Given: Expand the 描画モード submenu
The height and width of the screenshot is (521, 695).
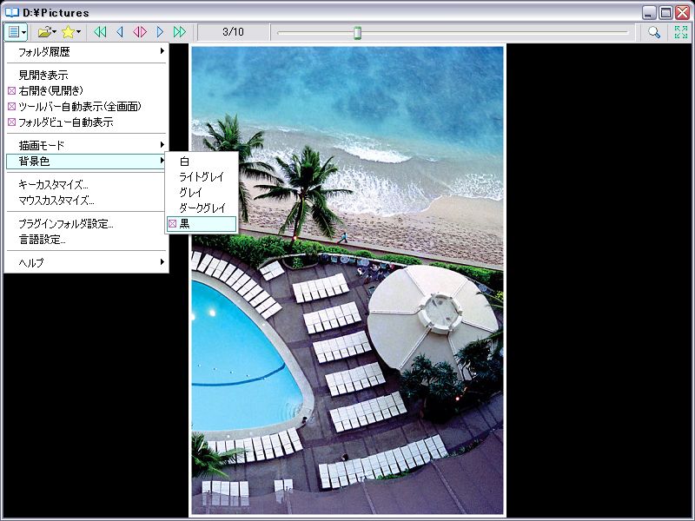Looking at the screenshot, I should click(x=85, y=145).
